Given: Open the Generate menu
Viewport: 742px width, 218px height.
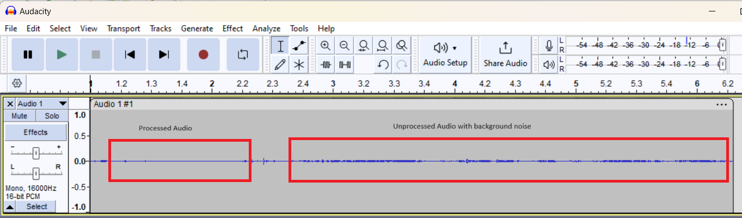Looking at the screenshot, I should tap(197, 28).
